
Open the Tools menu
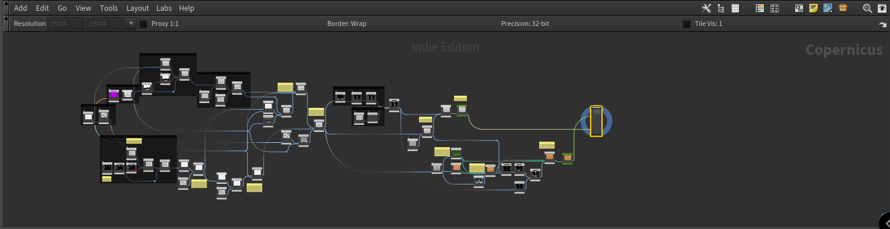click(109, 8)
